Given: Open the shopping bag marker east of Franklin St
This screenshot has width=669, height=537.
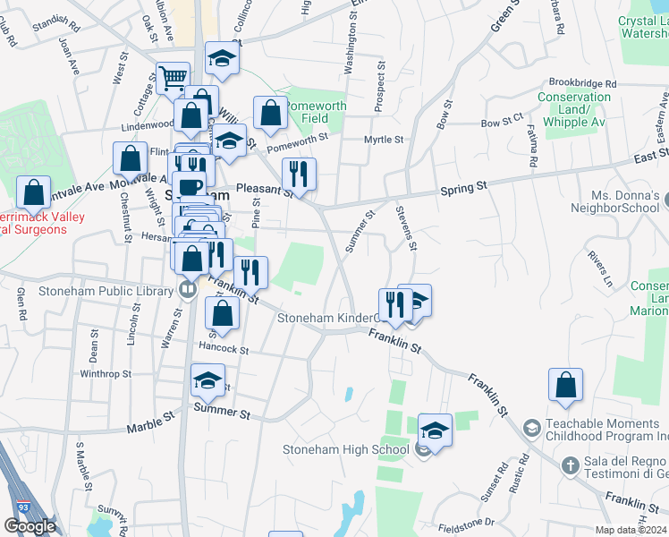Looking at the screenshot, I should pyautogui.click(x=565, y=385).
